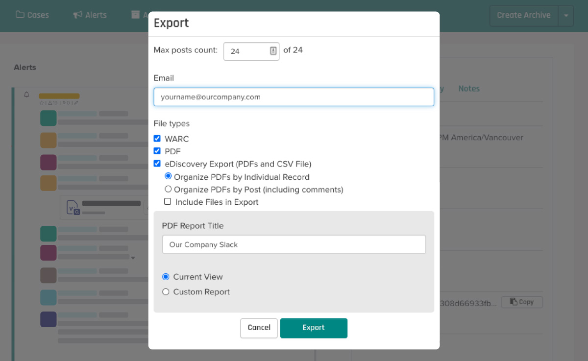Click the PDF Report Title field
Screen dimensions: 588x361
coord(294,244)
